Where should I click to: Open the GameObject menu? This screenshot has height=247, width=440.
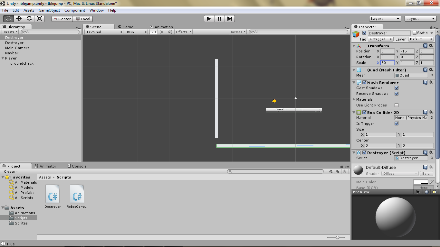pyautogui.click(x=49, y=10)
